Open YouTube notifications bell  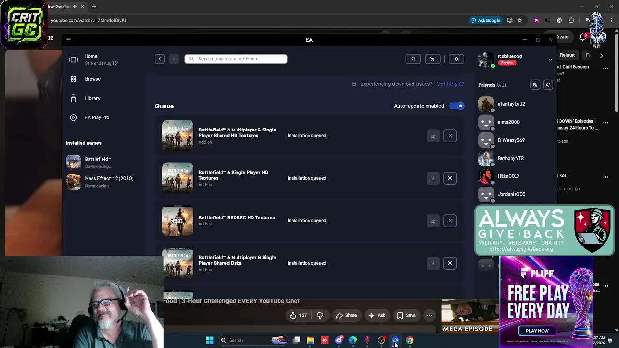pyautogui.click(x=583, y=37)
